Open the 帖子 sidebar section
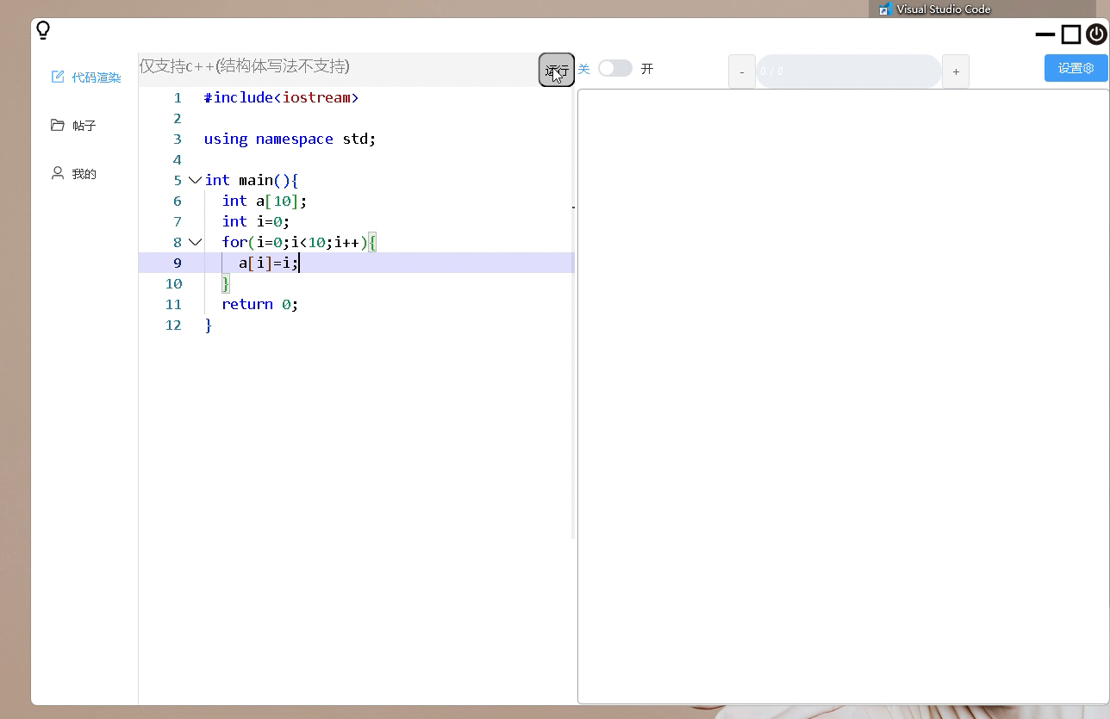 [x=73, y=125]
